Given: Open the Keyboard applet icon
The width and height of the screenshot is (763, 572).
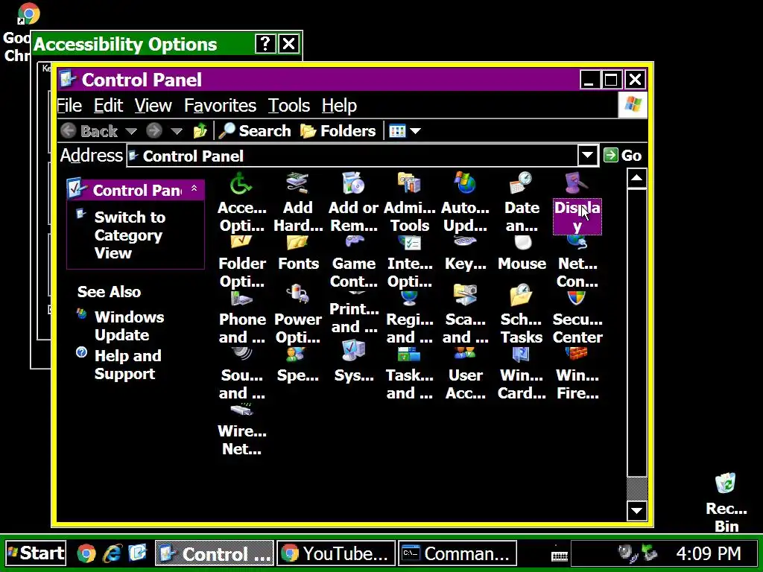Looking at the screenshot, I should click(x=465, y=254).
